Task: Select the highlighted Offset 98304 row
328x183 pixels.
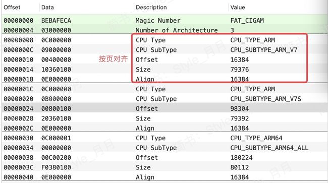Action: coord(164,108)
